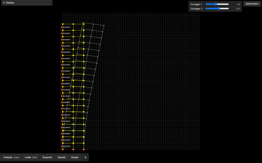Open the Supports menu
Screen dimensions: 262x163
(x=47, y=157)
